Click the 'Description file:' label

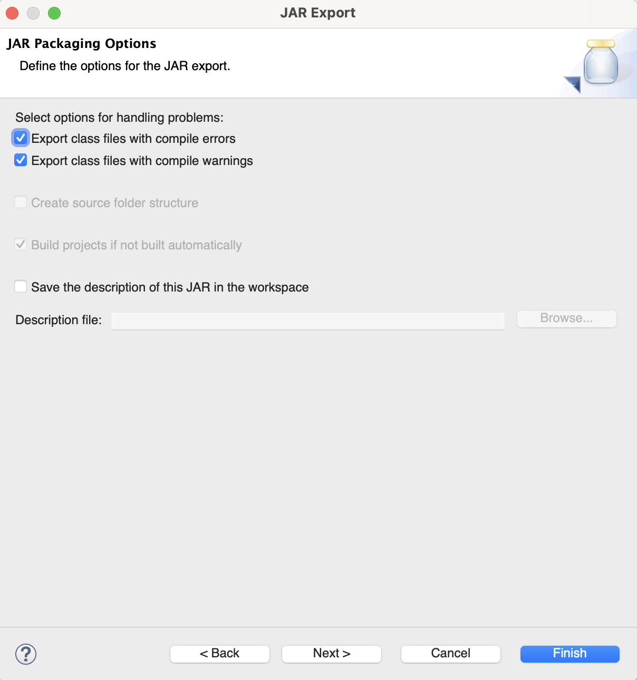click(x=59, y=320)
